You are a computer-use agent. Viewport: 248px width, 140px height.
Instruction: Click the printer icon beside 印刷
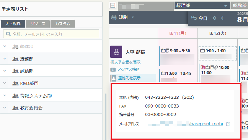pyautogui.click(x=114, y=17)
